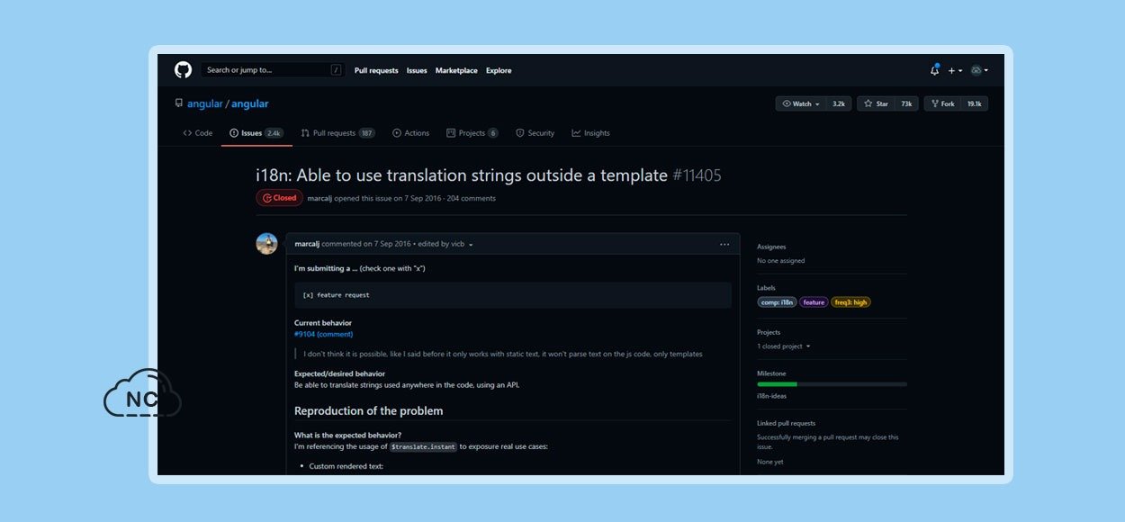
Task: Expand the 1 closed project dropdown
Action: tap(784, 346)
